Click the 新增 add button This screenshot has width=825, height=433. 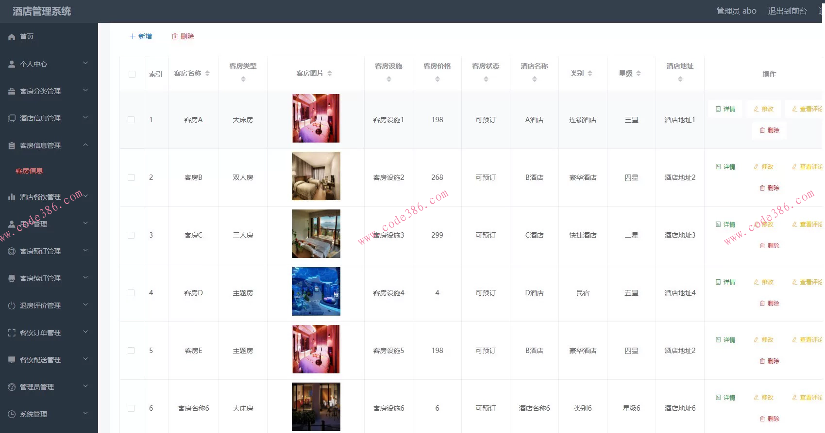[x=141, y=36]
